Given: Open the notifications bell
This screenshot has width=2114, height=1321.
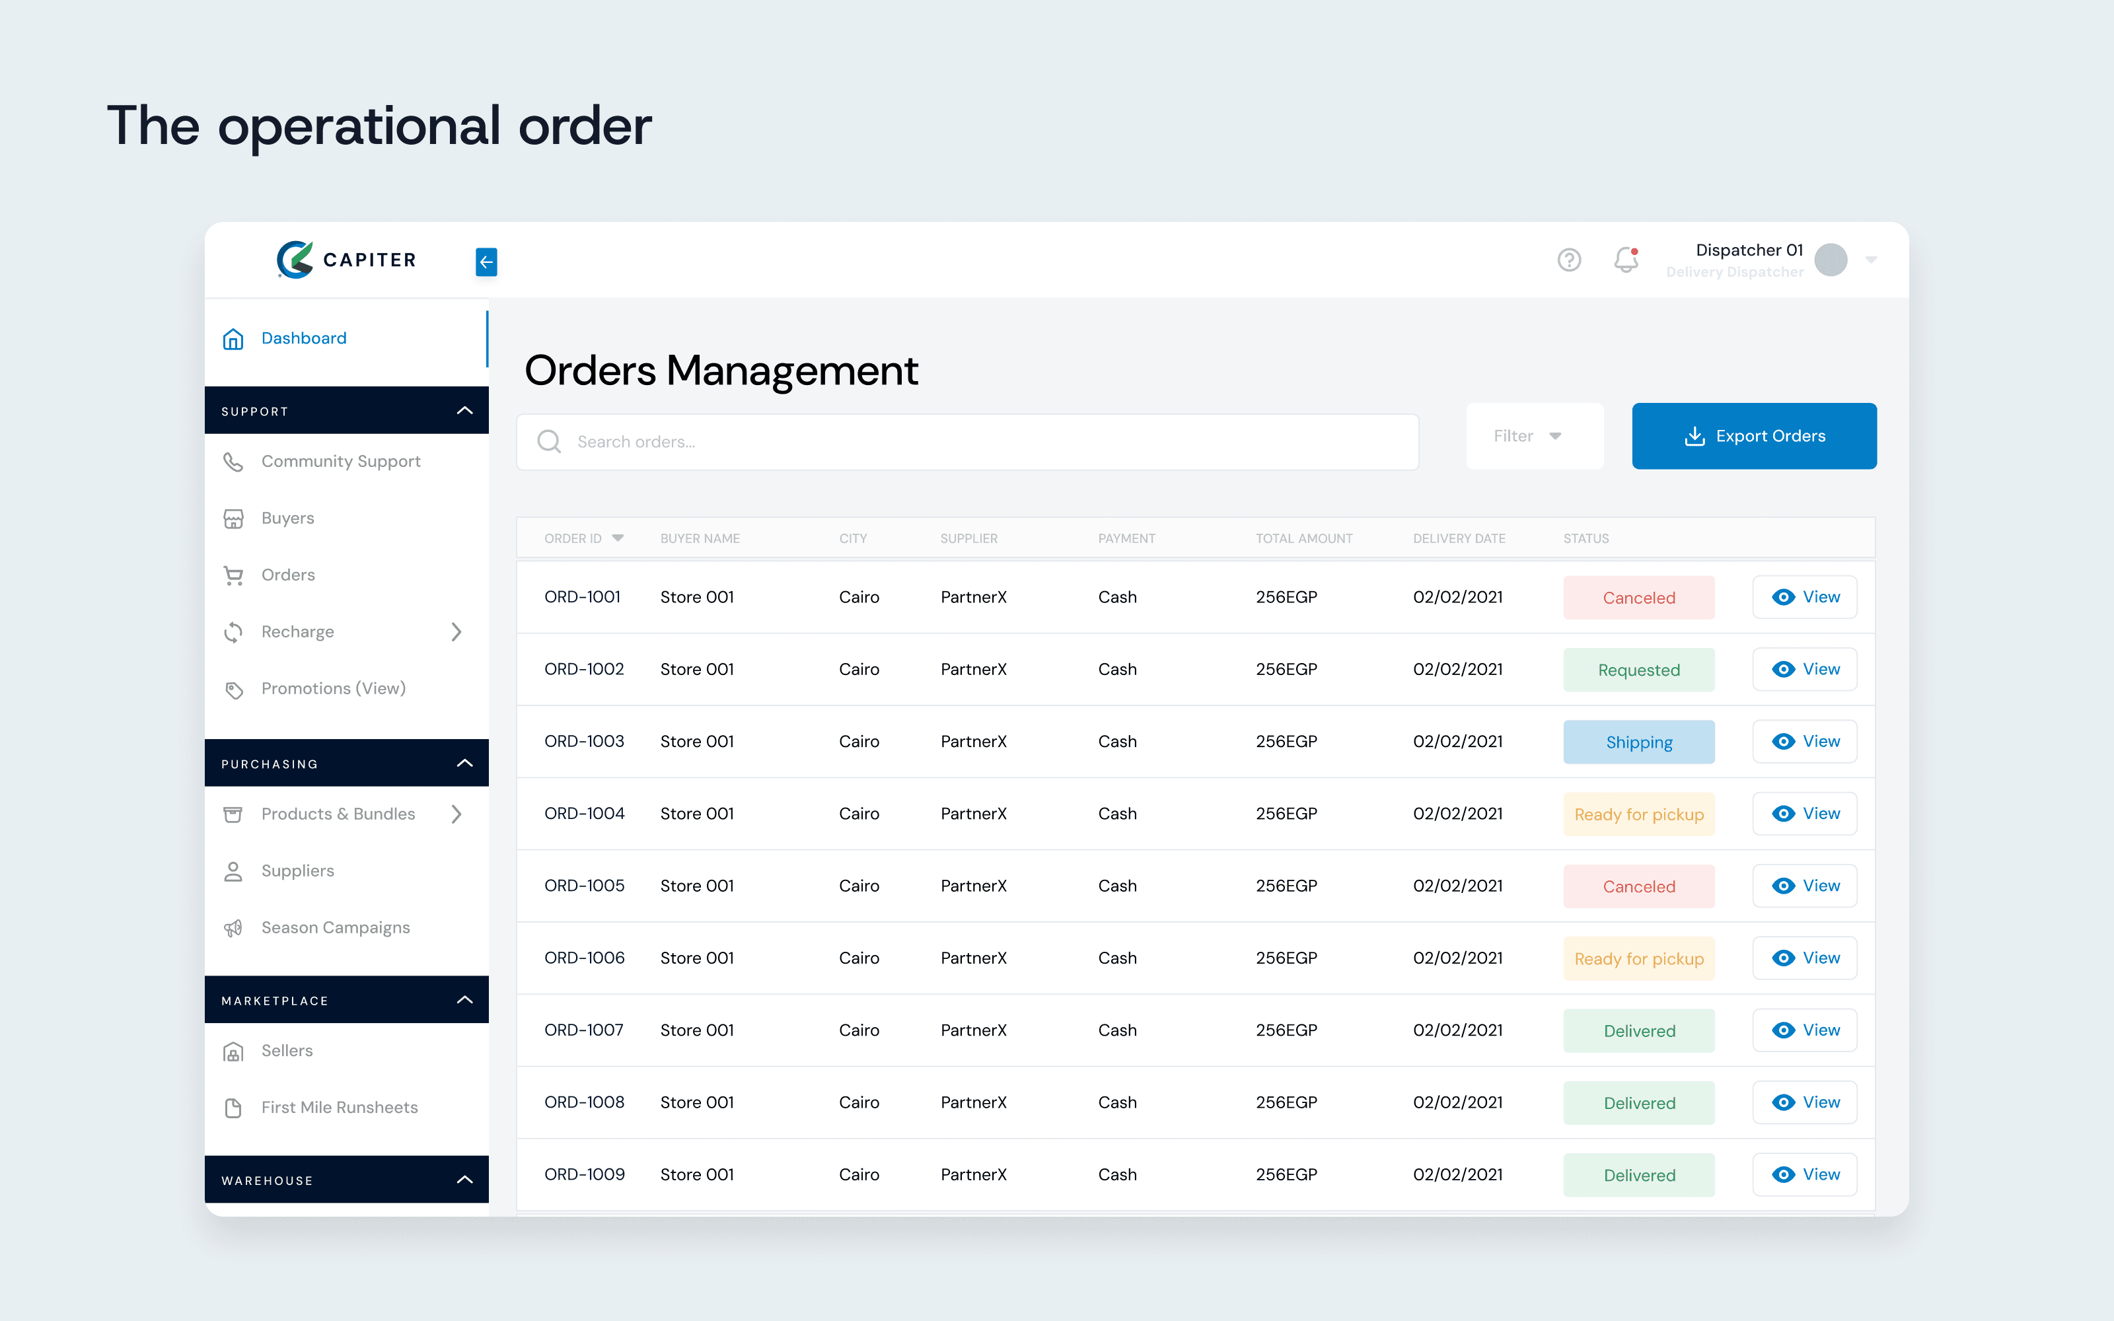Looking at the screenshot, I should 1626,260.
